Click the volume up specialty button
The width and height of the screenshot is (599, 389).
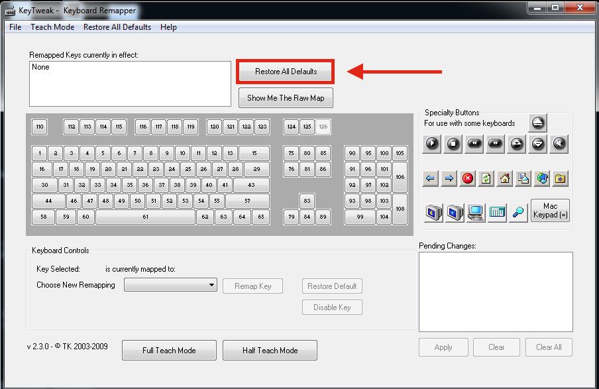click(x=516, y=144)
